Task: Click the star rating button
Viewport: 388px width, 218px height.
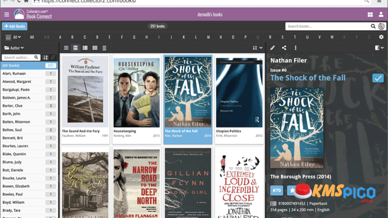Action: click(x=292, y=190)
